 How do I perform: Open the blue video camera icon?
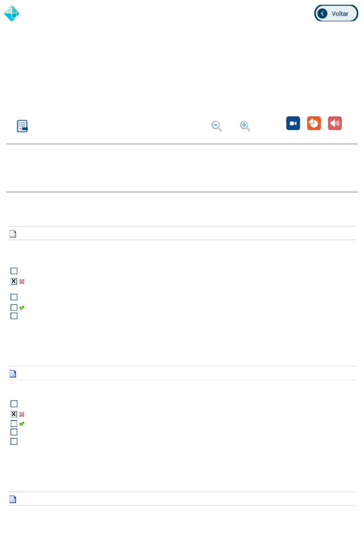(x=293, y=124)
